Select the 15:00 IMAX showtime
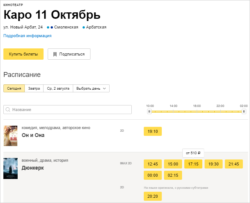This screenshot has width=250, height=203. (173, 164)
